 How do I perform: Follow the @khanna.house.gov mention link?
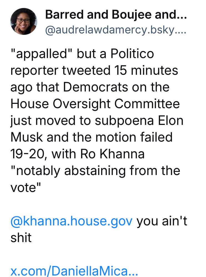click(72, 221)
